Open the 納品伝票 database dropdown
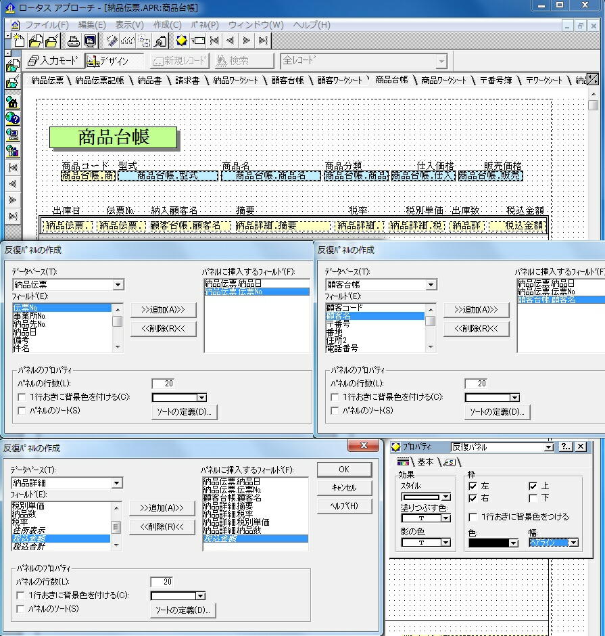605x636 pixels. (x=118, y=285)
